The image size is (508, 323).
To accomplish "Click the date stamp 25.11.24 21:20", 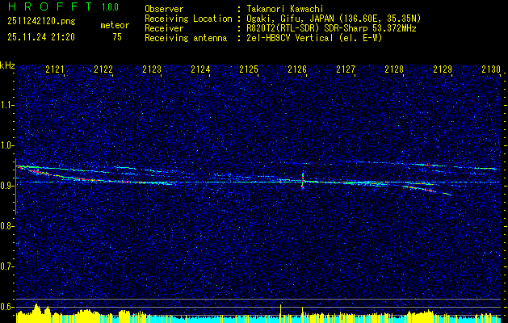I will pyautogui.click(x=41, y=37).
